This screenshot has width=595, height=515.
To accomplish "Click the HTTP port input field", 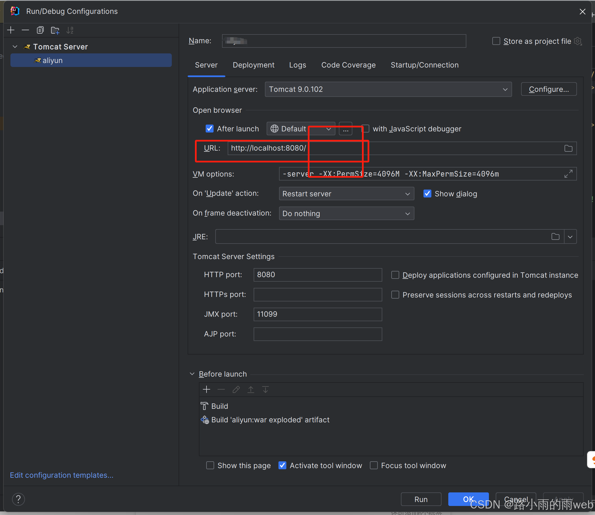I will click(317, 275).
